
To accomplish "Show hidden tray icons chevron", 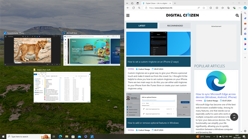I will pyautogui.click(x=214, y=136).
